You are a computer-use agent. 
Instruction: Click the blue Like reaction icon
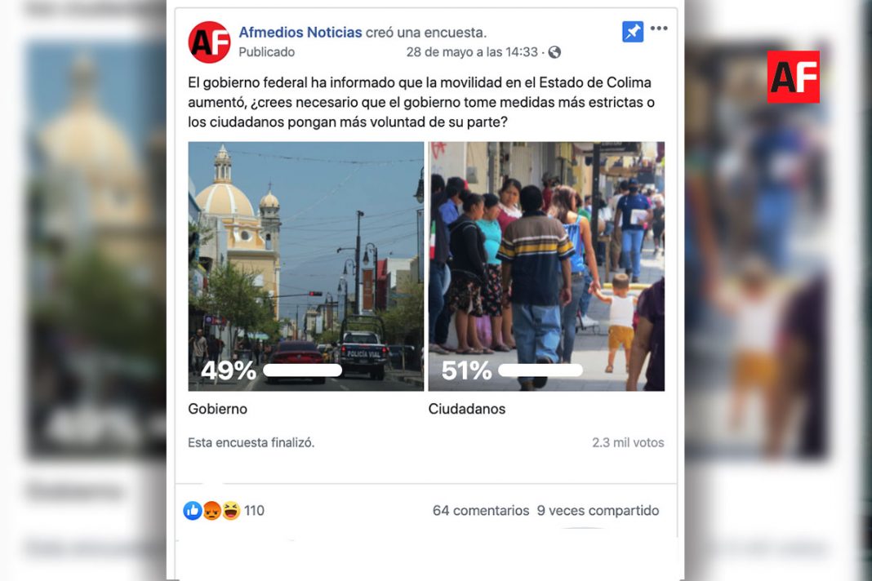tap(193, 510)
